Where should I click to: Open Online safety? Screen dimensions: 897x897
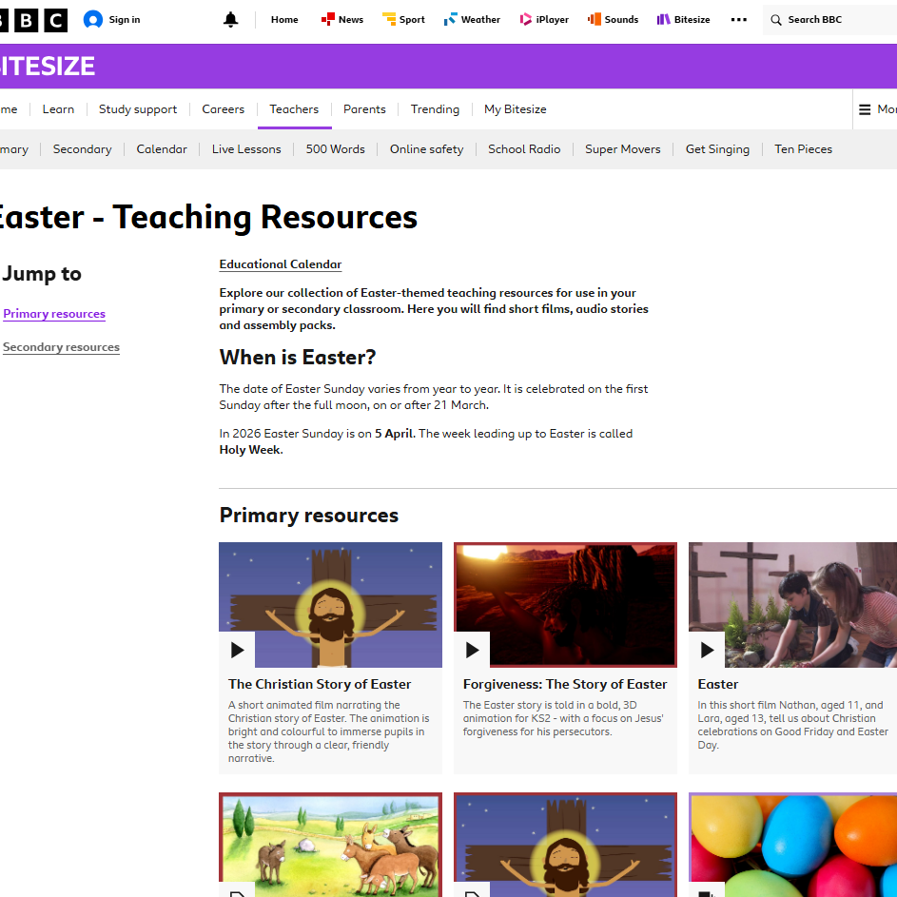click(x=427, y=149)
